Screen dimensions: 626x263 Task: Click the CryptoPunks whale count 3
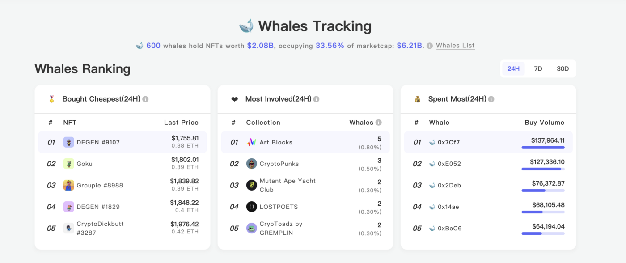[379, 161]
